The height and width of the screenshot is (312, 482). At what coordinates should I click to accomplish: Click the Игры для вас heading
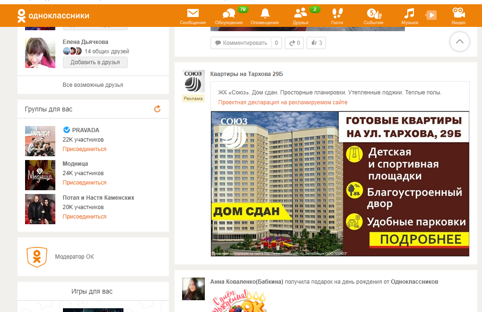point(92,291)
